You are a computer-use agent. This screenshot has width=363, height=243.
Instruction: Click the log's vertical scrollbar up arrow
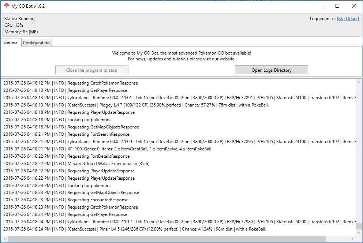(359, 82)
